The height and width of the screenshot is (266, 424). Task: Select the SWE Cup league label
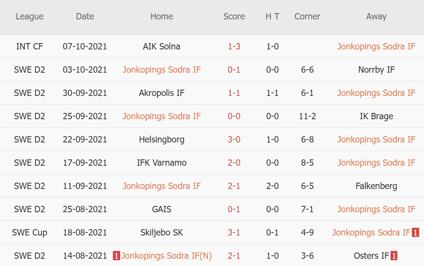click(x=30, y=233)
